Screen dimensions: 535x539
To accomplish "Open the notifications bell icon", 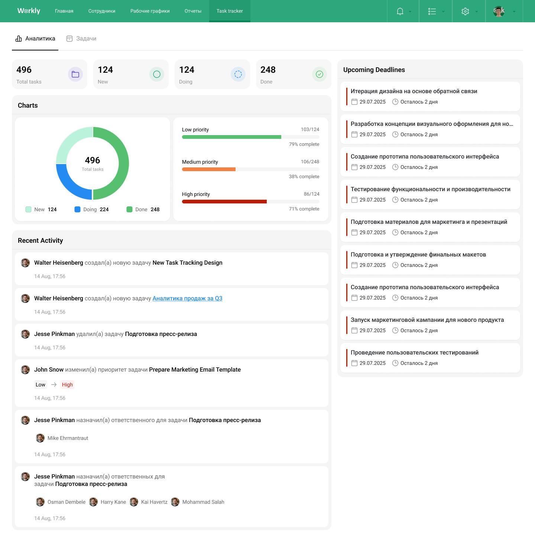I will tap(399, 11).
